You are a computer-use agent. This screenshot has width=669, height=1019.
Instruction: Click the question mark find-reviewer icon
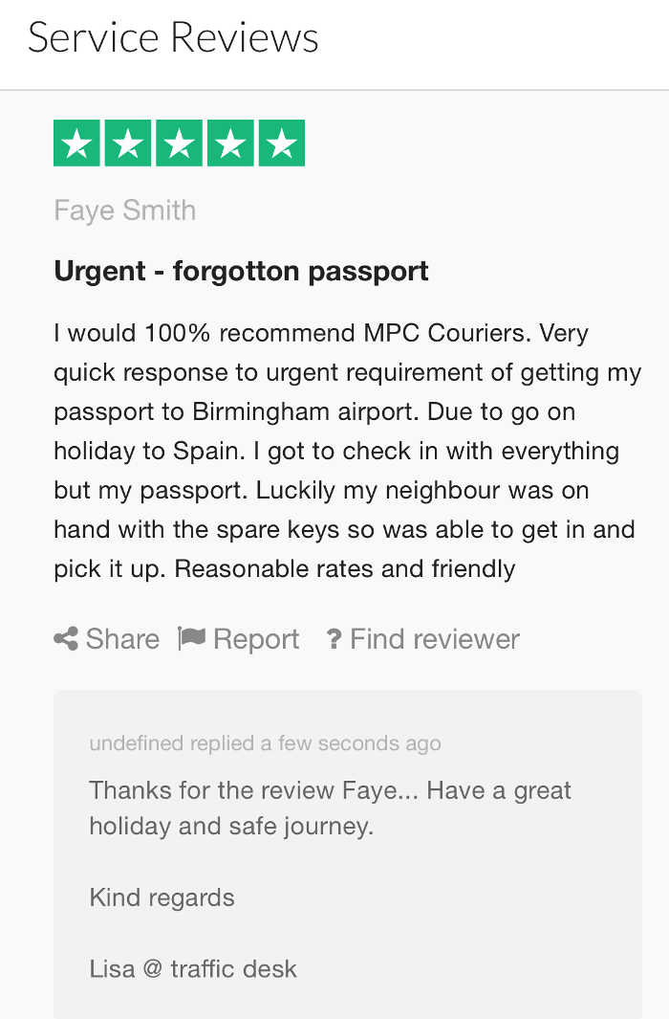[x=334, y=639]
